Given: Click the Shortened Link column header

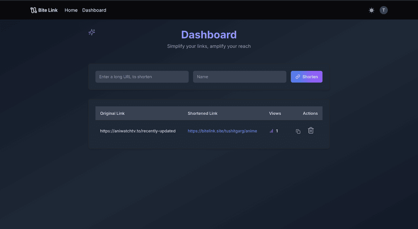Looking at the screenshot, I should pos(202,114).
